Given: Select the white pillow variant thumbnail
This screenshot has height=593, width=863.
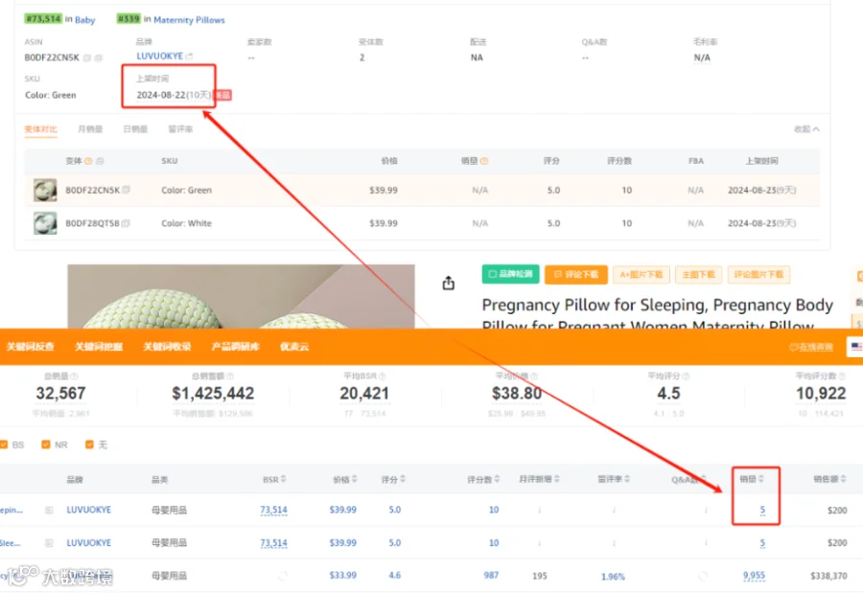Looking at the screenshot, I should 45,223.
